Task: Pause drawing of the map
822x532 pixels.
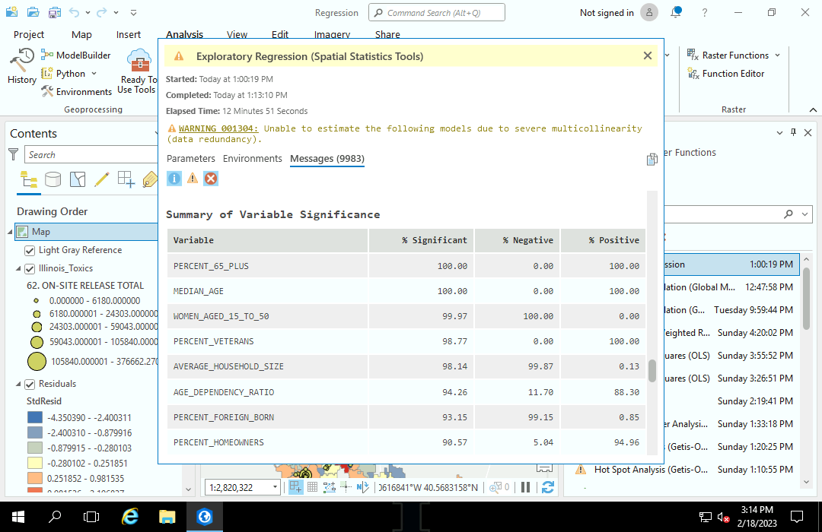Action: click(x=525, y=487)
